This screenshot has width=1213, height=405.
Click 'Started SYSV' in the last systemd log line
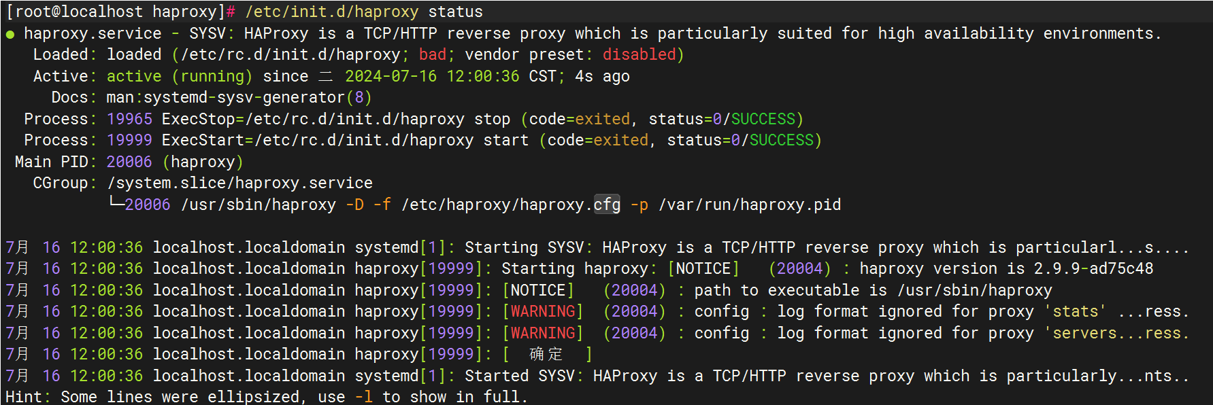point(520,376)
